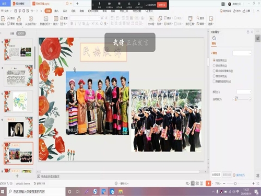Open the Insert ribbon tab
Screen dimensions: 261x196
[56, 11]
